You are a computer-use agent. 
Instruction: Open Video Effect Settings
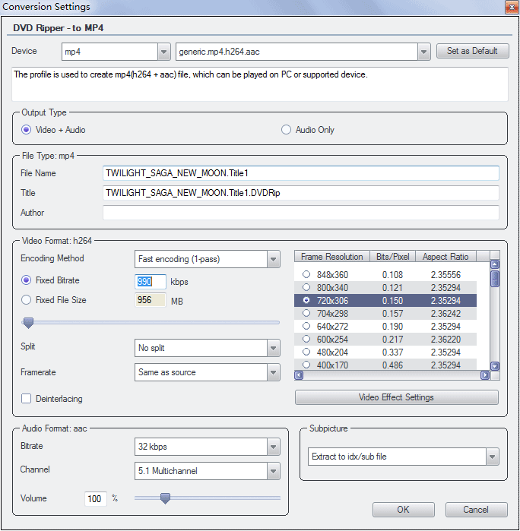[x=397, y=397]
